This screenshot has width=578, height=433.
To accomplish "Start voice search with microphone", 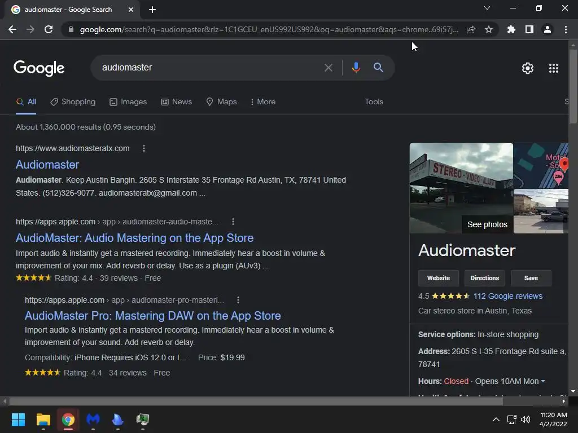I will [x=356, y=68].
